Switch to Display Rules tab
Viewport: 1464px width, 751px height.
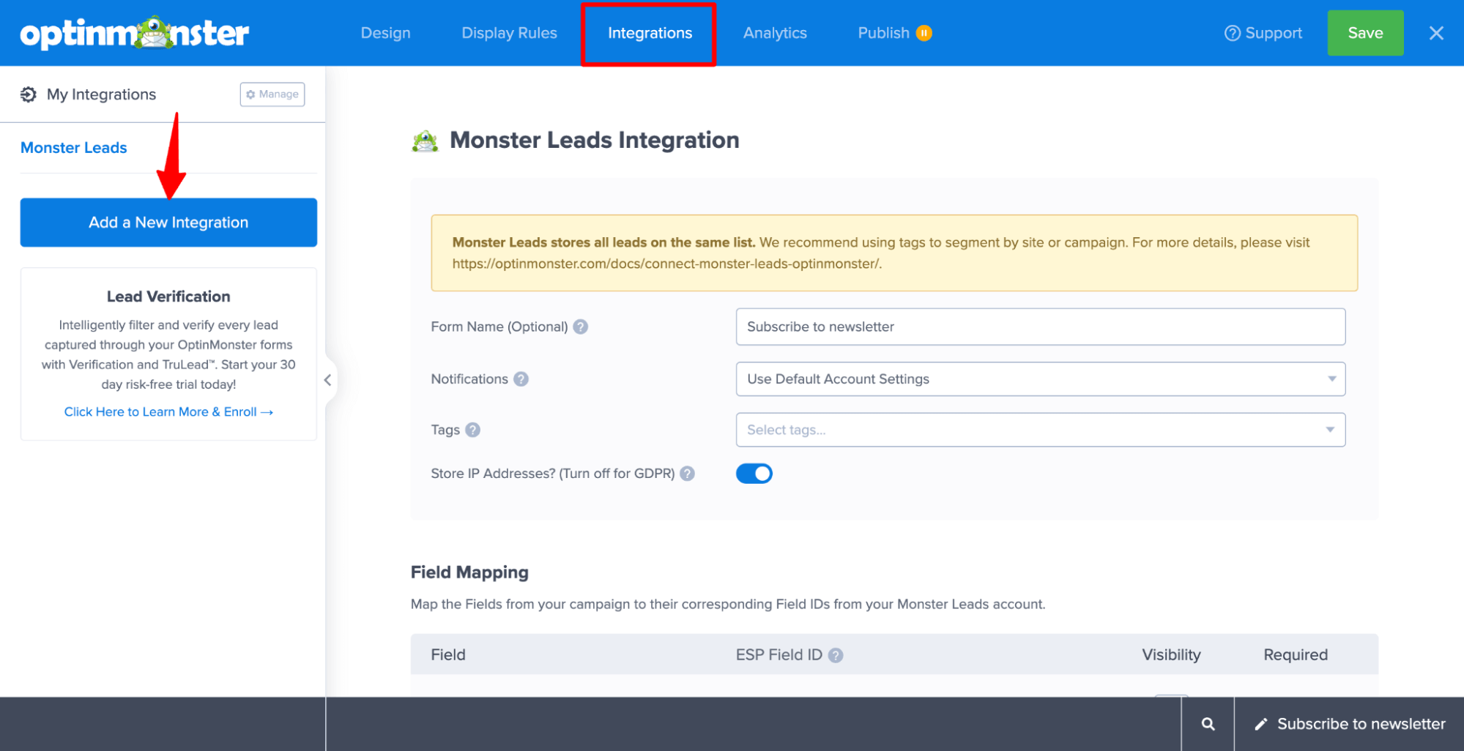(509, 33)
